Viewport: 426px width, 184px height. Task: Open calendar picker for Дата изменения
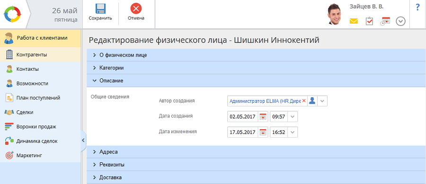[263, 132]
